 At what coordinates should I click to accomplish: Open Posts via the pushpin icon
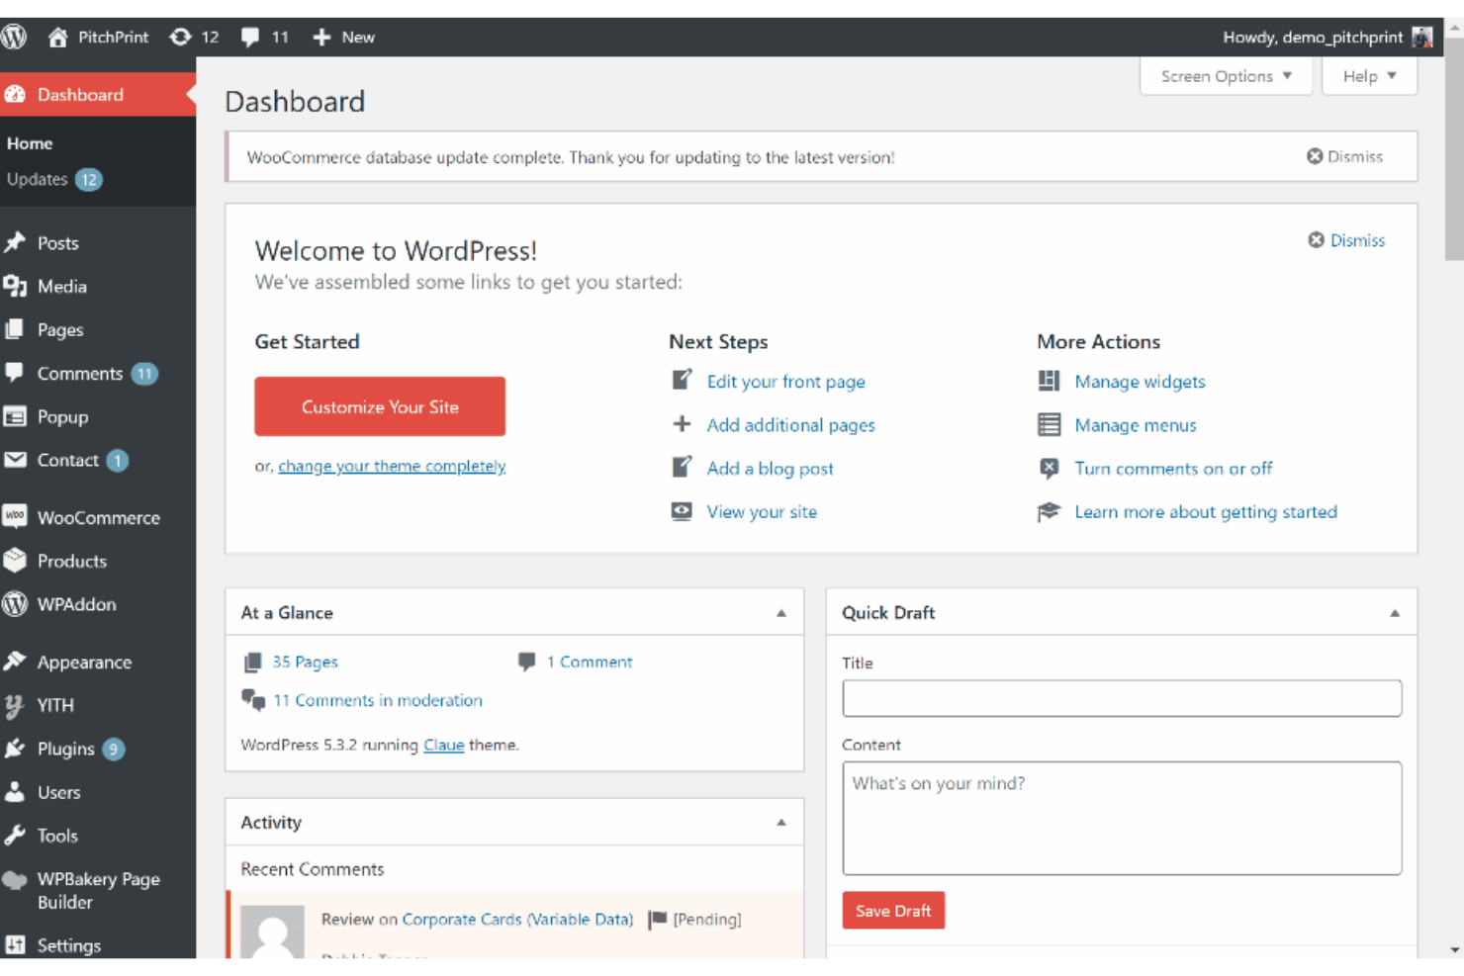point(14,242)
